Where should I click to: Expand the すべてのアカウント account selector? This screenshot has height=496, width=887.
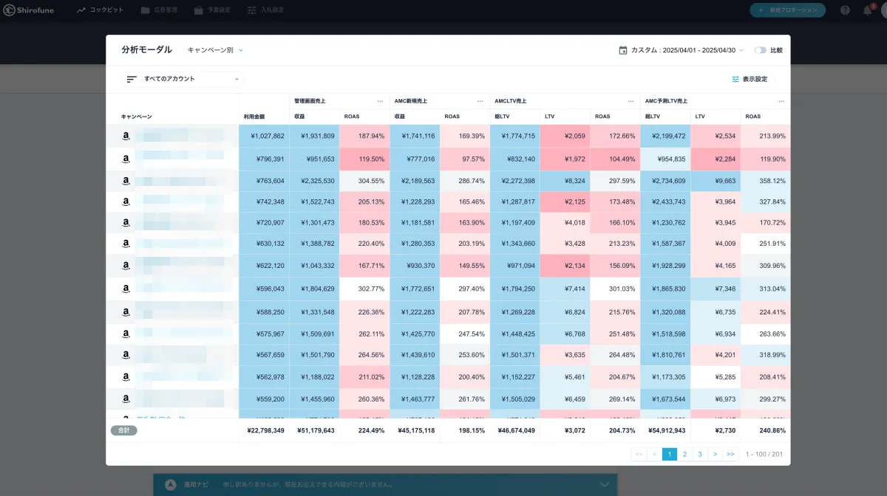tap(183, 79)
